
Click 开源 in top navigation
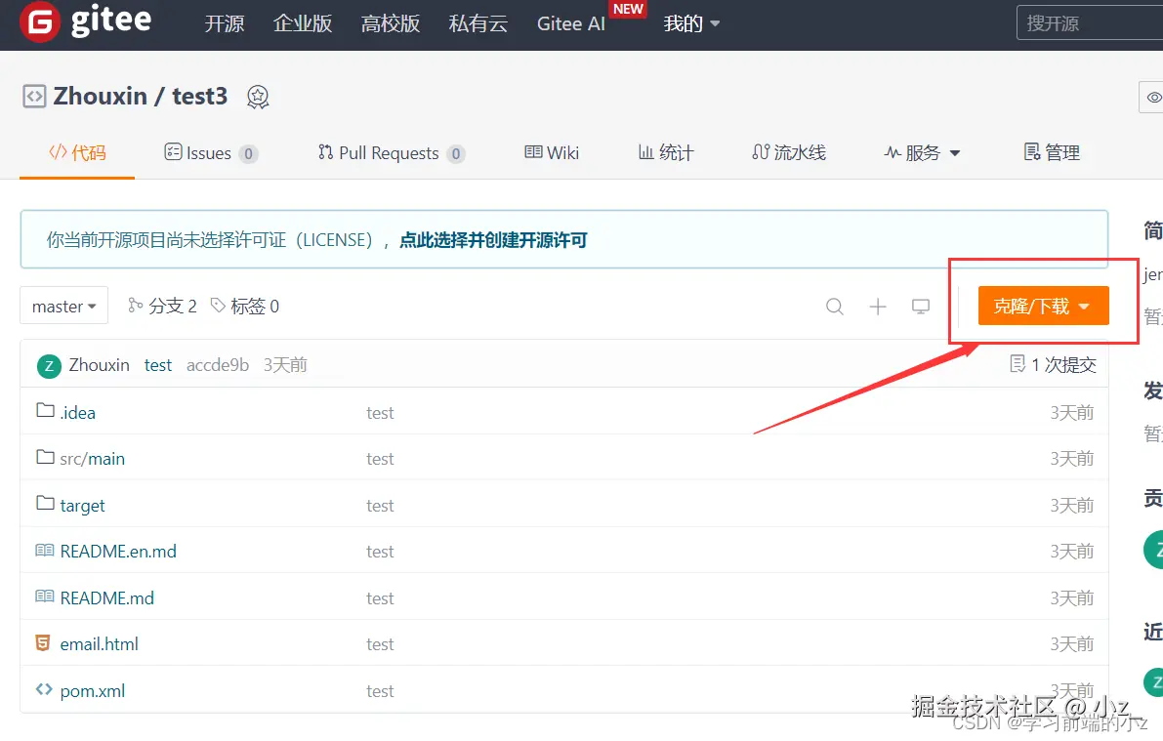(225, 23)
